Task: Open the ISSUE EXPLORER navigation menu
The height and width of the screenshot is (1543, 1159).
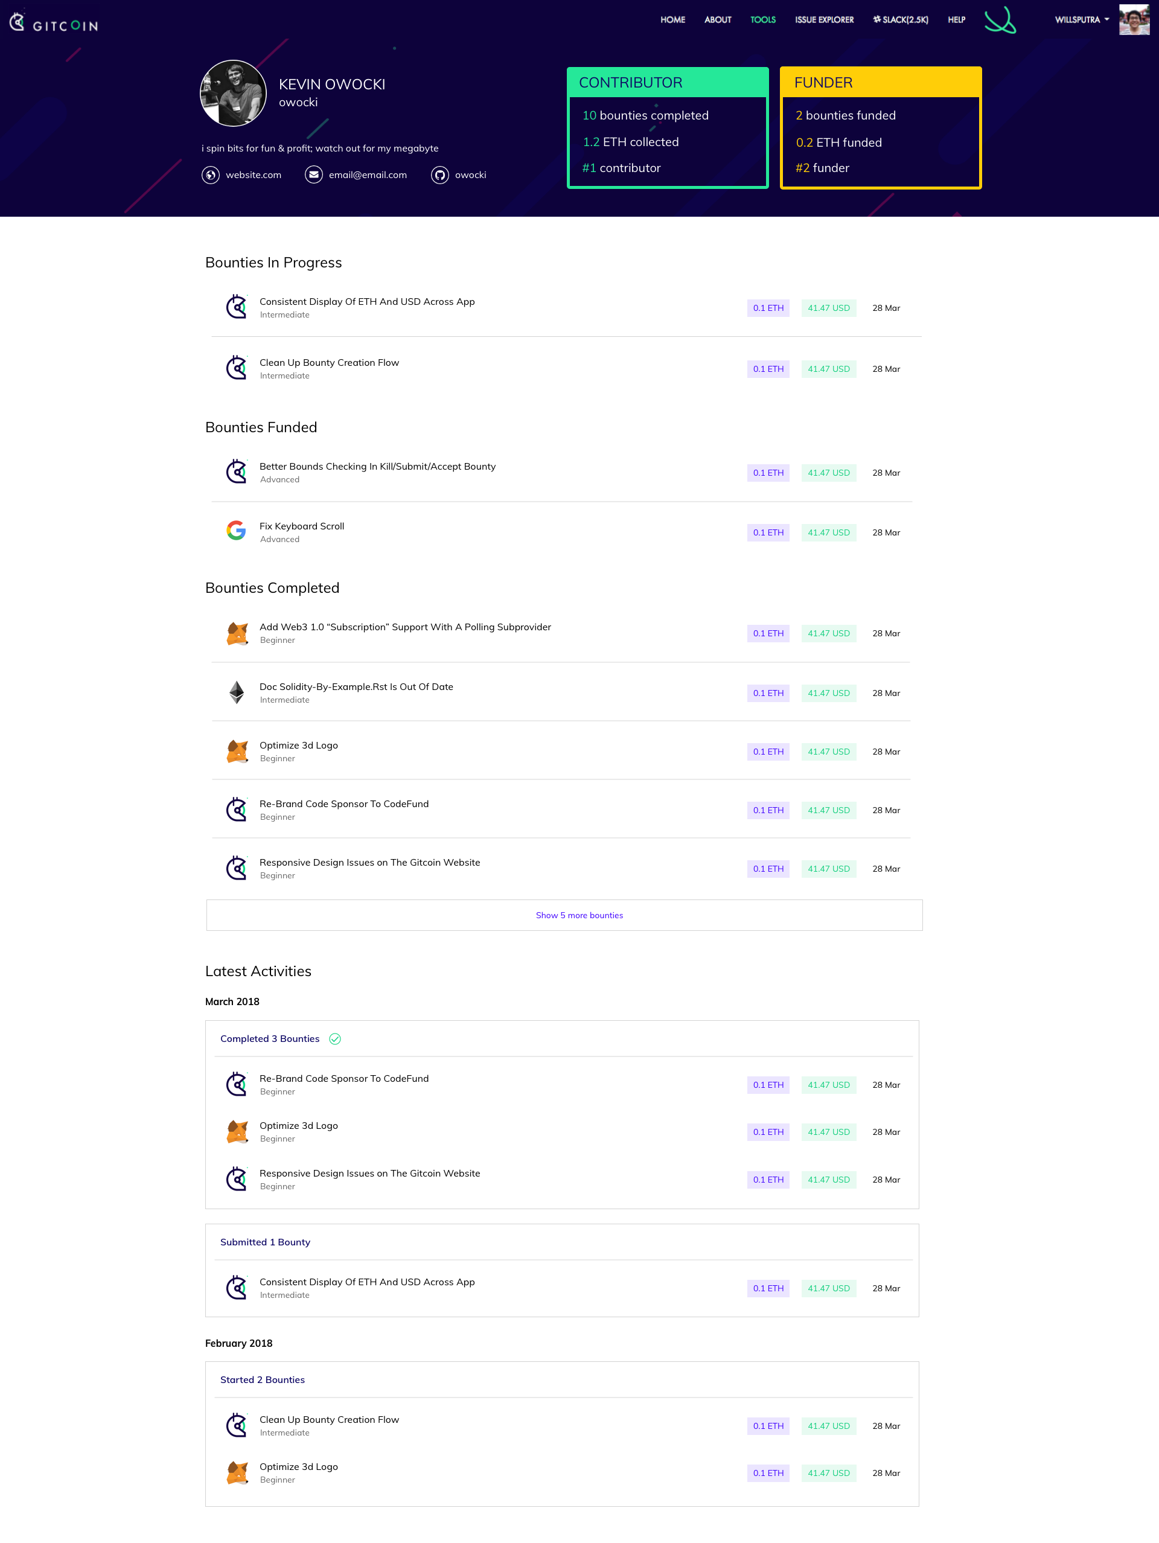Action: click(x=823, y=19)
